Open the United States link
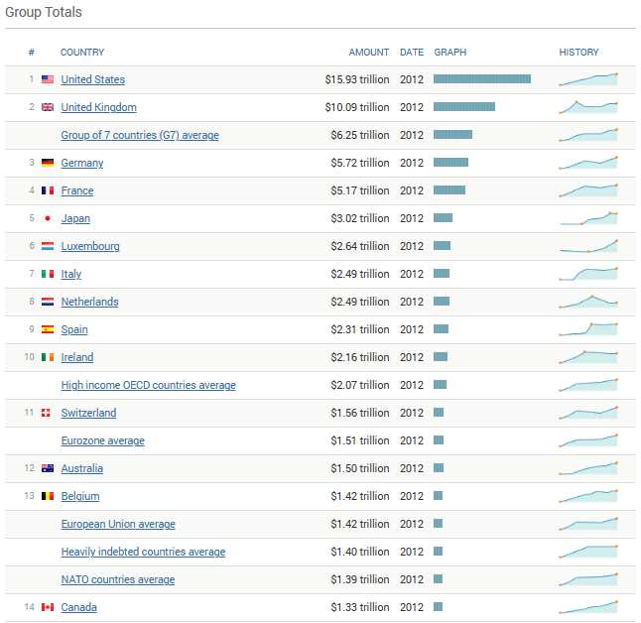 coord(93,79)
